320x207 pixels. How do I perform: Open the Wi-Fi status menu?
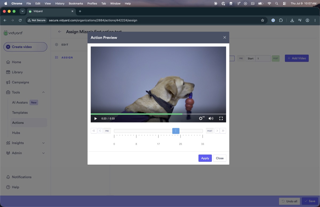tap(269, 3)
